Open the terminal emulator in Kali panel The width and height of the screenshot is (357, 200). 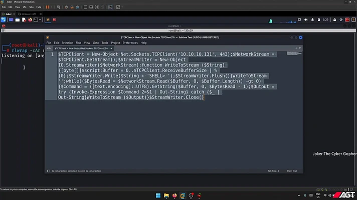pos(36,20)
